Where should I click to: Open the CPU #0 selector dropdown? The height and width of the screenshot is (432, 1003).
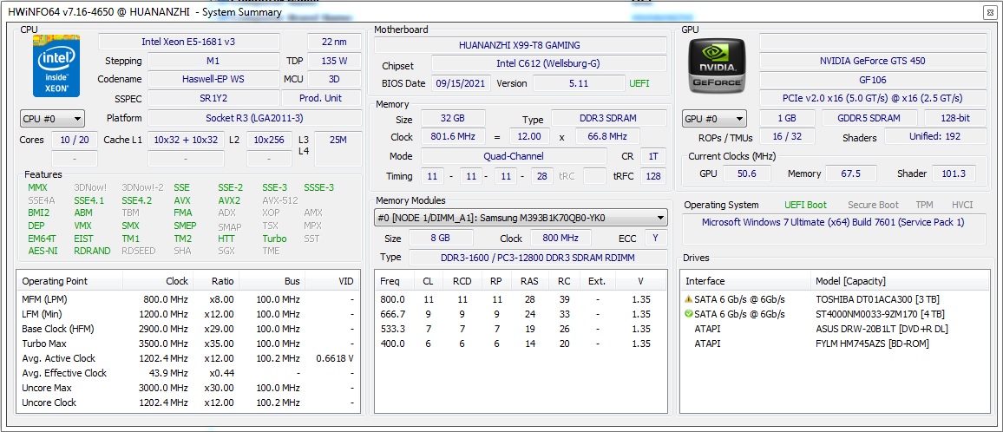tap(52, 118)
